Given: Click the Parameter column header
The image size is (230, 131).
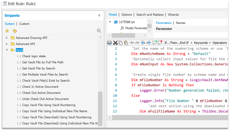Looking at the screenshot, I should [x=164, y=29].
